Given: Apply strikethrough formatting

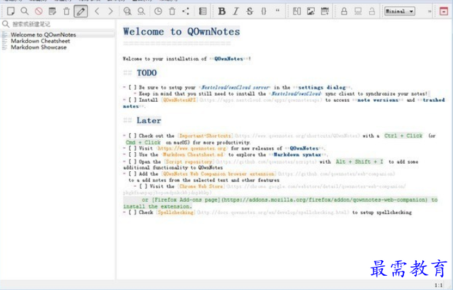Looking at the screenshot, I should pos(249,12).
